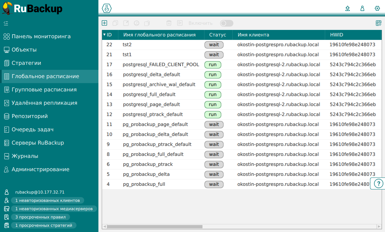
Task: Go to Стратегии
Action: pyautogui.click(x=49, y=63)
